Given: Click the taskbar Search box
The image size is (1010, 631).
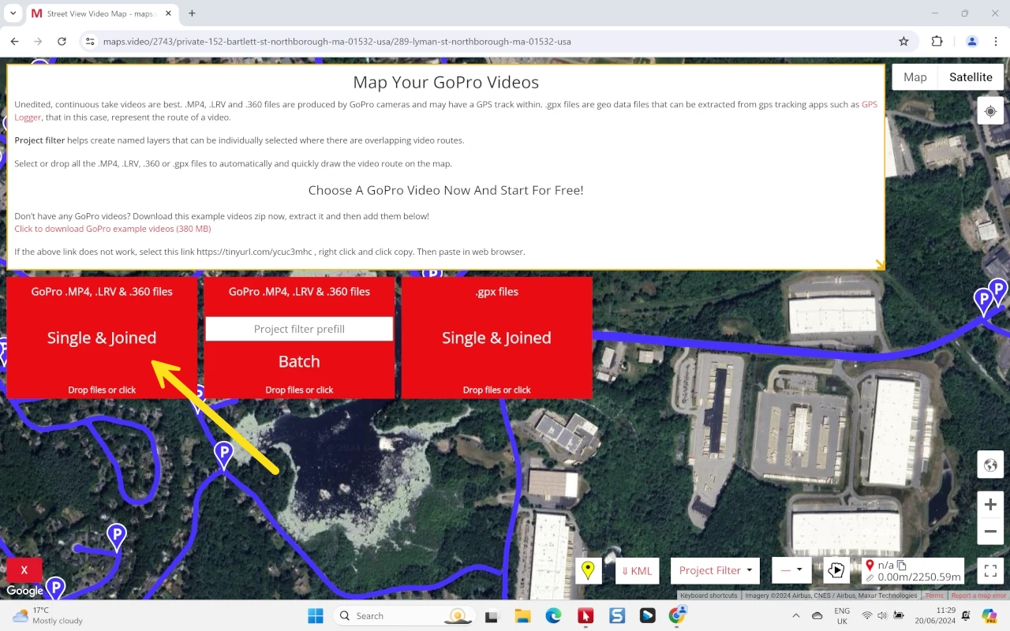Looking at the screenshot, I should [403, 615].
